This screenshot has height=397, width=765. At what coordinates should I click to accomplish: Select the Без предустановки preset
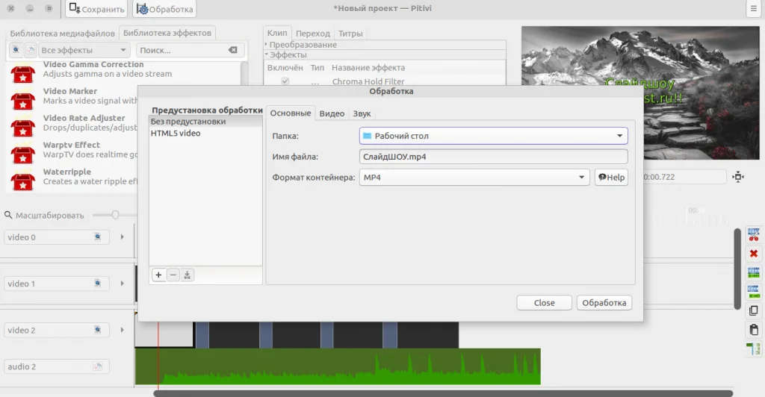click(x=205, y=122)
